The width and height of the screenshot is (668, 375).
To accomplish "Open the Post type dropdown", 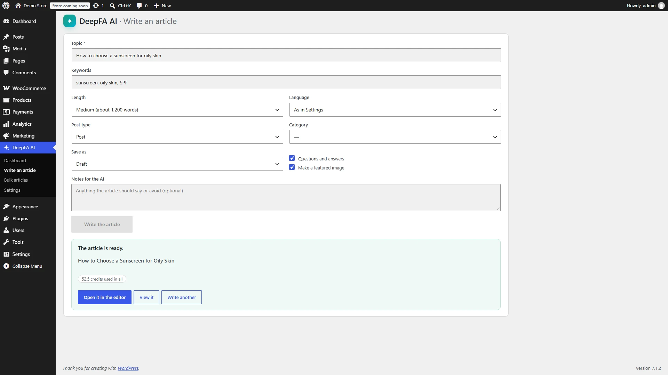I will point(177,137).
